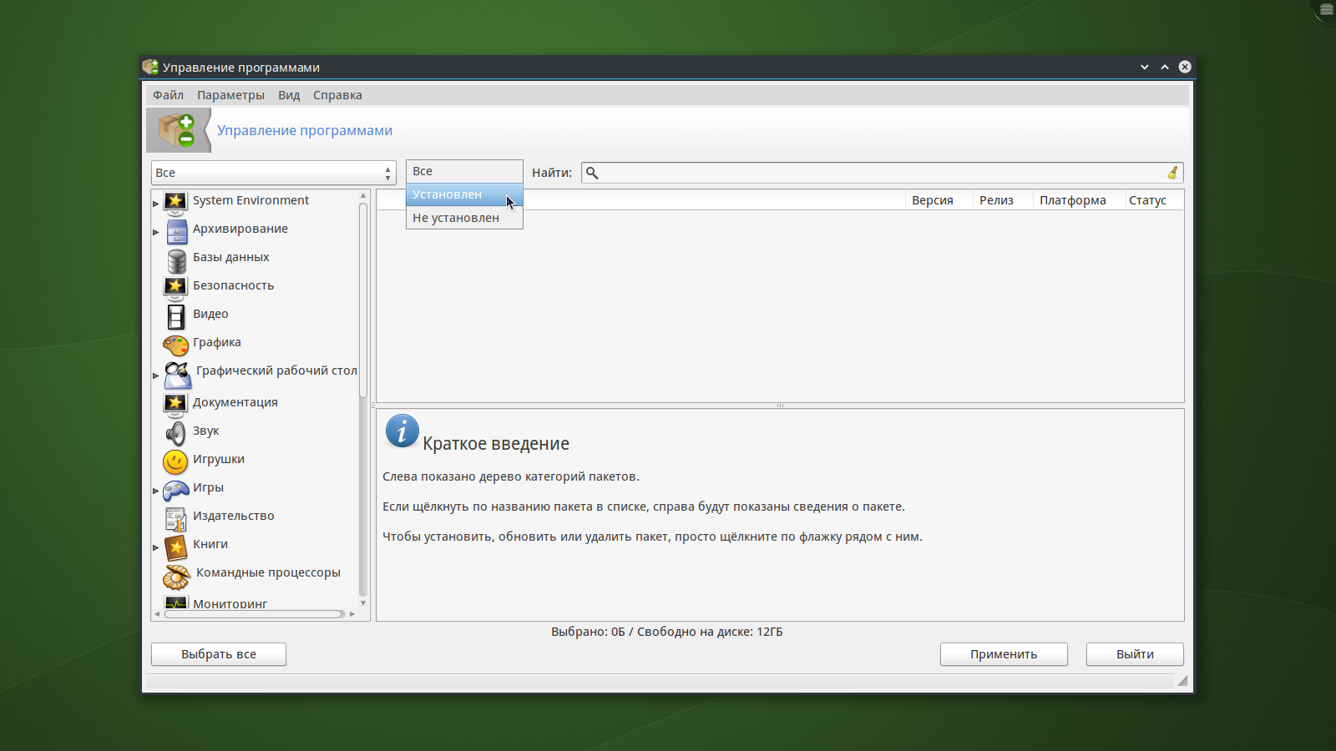
Task: Choose Не установлен filter option
Action: click(x=456, y=218)
